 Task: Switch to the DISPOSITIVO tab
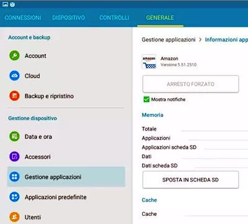coord(68,17)
